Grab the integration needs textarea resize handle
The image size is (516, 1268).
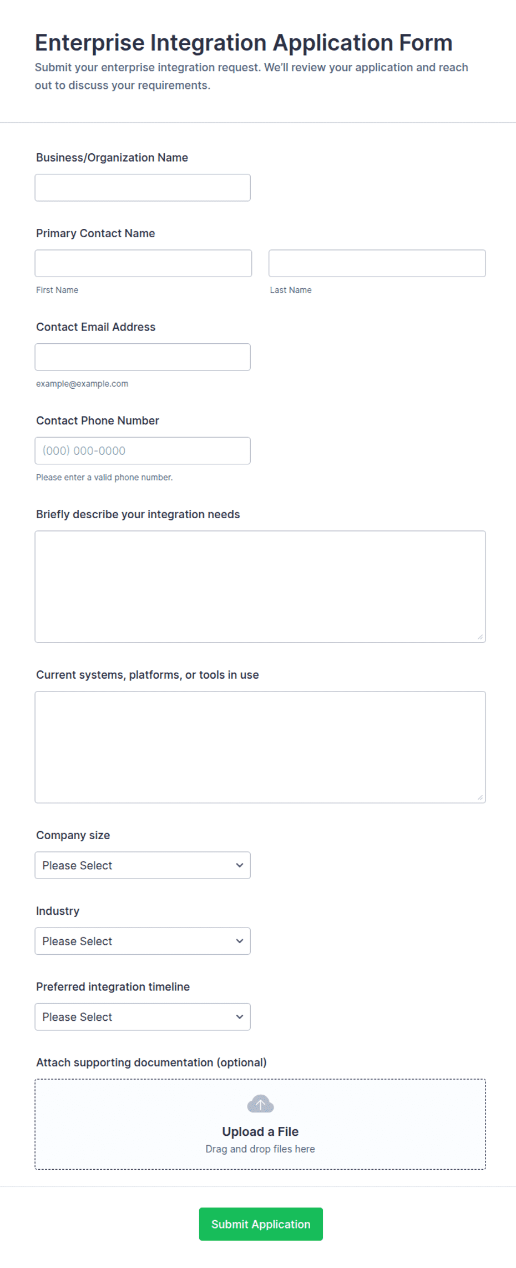(x=480, y=637)
